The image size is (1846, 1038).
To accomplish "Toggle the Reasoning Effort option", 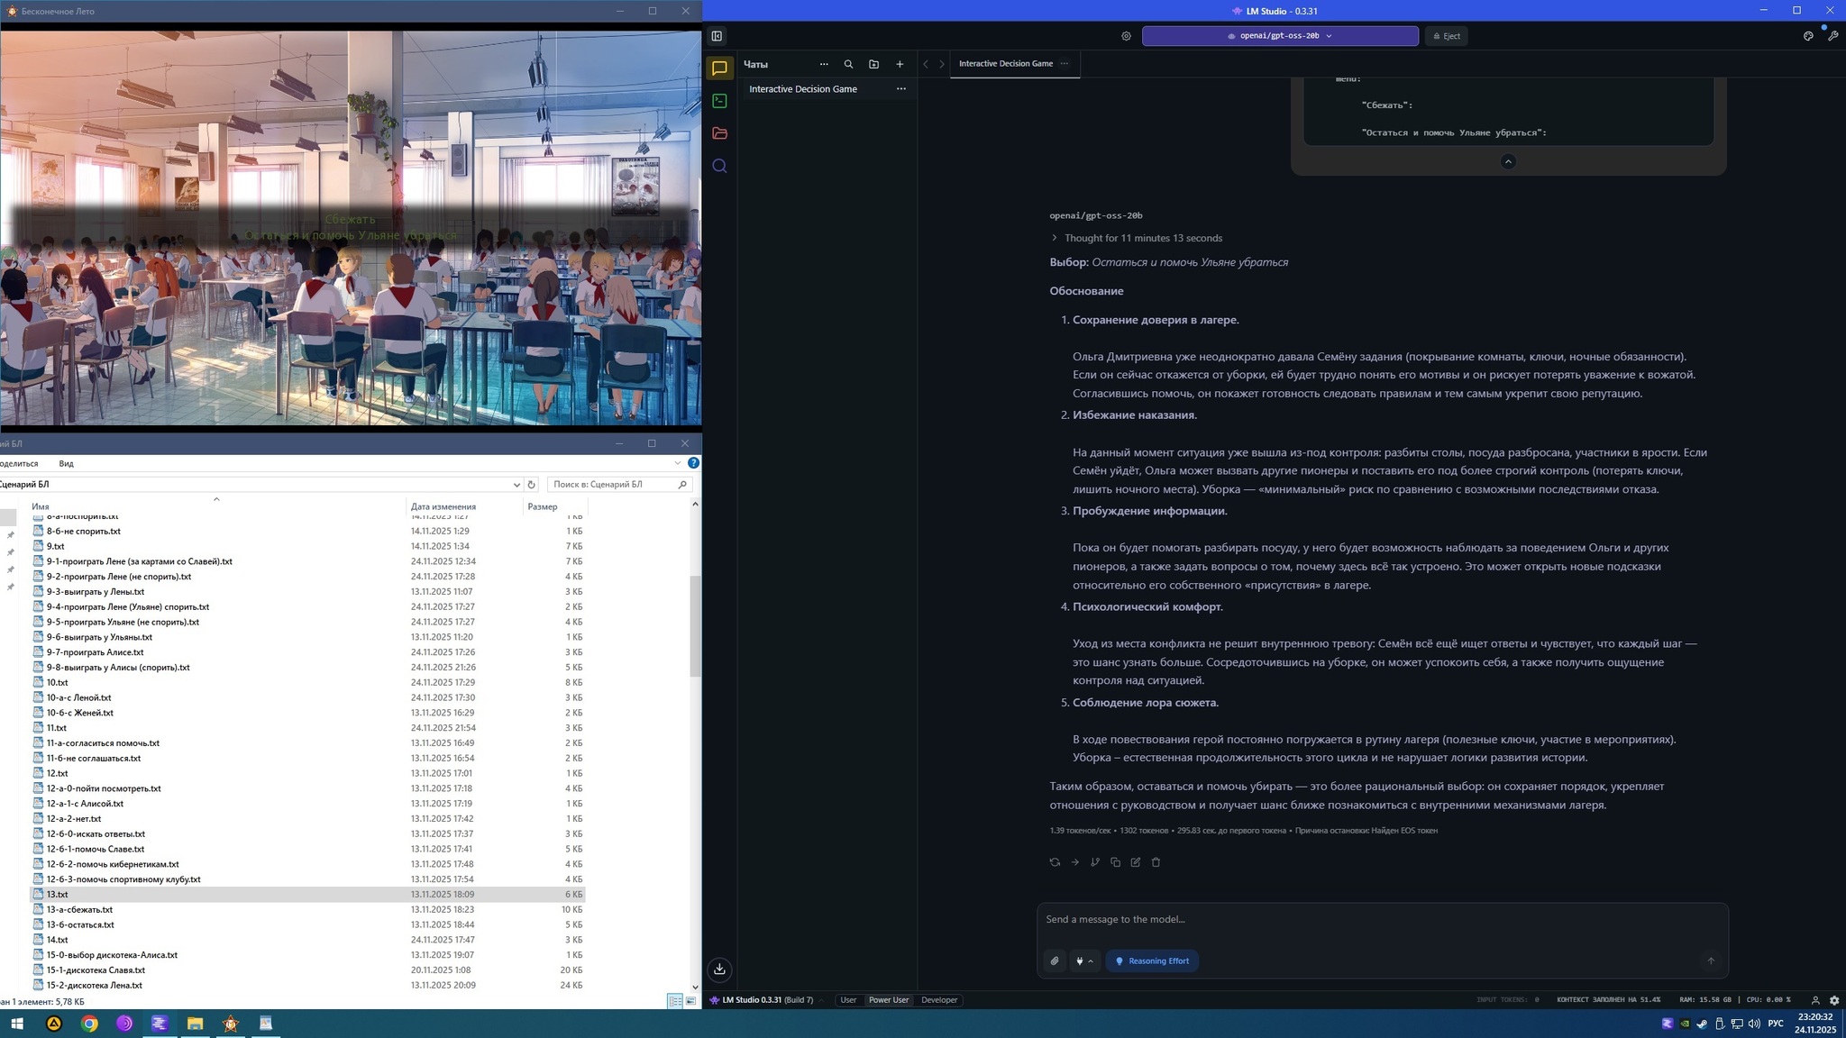I will tap(1152, 961).
